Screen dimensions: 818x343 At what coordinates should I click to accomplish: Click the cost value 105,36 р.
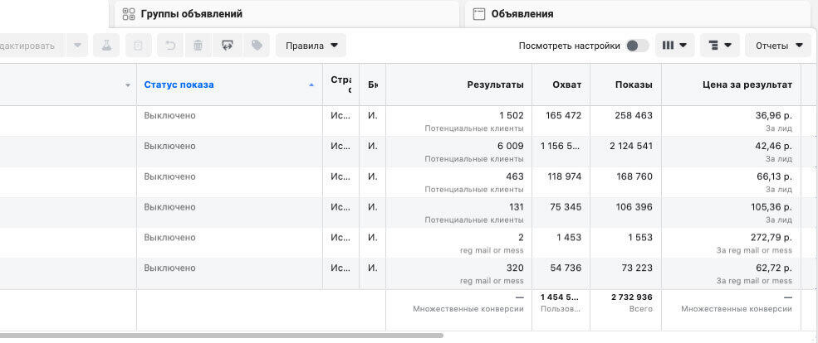click(x=771, y=207)
